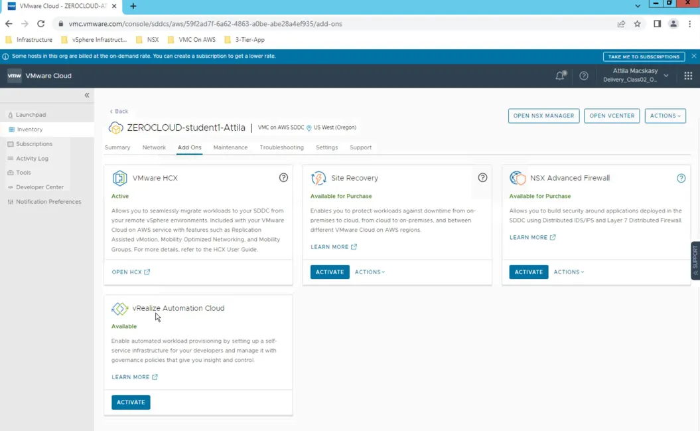This screenshot has height=431, width=700.
Task: Select the Add Ons tab
Action: pyautogui.click(x=189, y=147)
